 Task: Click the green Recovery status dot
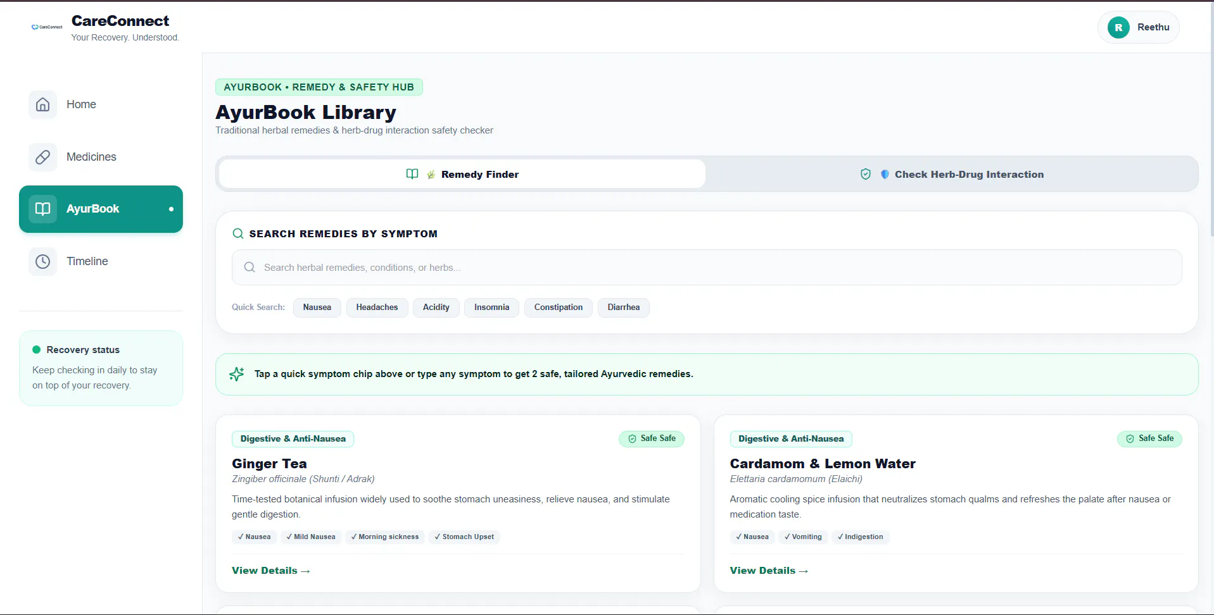pyautogui.click(x=37, y=349)
